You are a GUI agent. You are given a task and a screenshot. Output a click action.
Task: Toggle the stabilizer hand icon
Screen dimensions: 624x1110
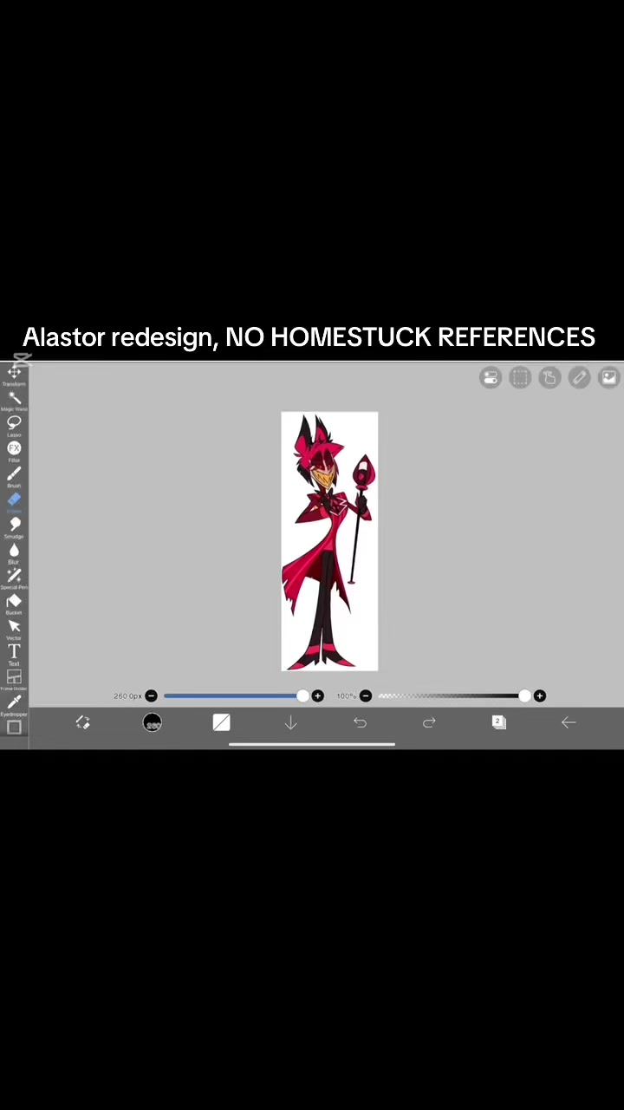[x=549, y=377]
